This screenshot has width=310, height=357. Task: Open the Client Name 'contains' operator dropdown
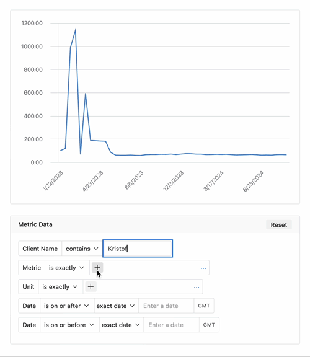pyautogui.click(x=82, y=249)
